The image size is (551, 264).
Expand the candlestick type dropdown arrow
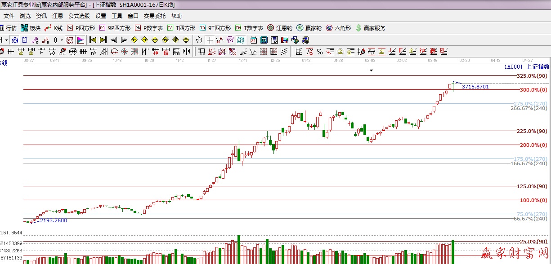62,40
